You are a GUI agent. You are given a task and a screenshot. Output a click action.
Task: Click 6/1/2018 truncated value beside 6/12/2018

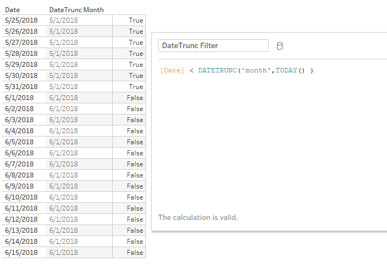[64, 219]
